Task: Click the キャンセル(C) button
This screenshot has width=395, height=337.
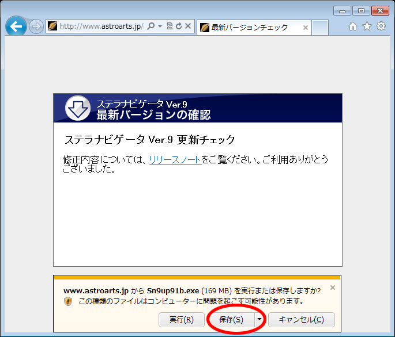Action: coord(301,320)
